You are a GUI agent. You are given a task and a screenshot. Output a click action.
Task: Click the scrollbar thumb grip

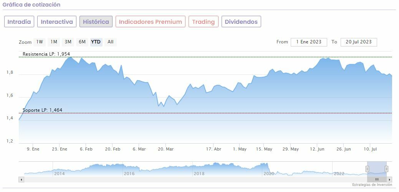(377, 179)
